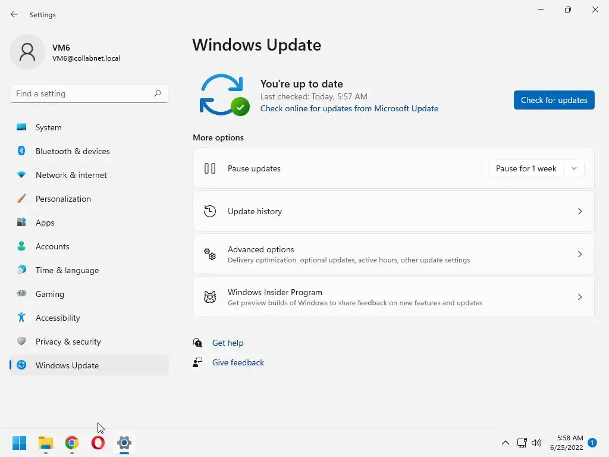Click the network tray icon

522,443
